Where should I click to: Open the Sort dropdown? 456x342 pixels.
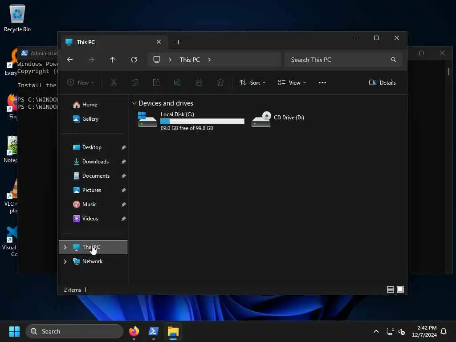click(x=252, y=82)
